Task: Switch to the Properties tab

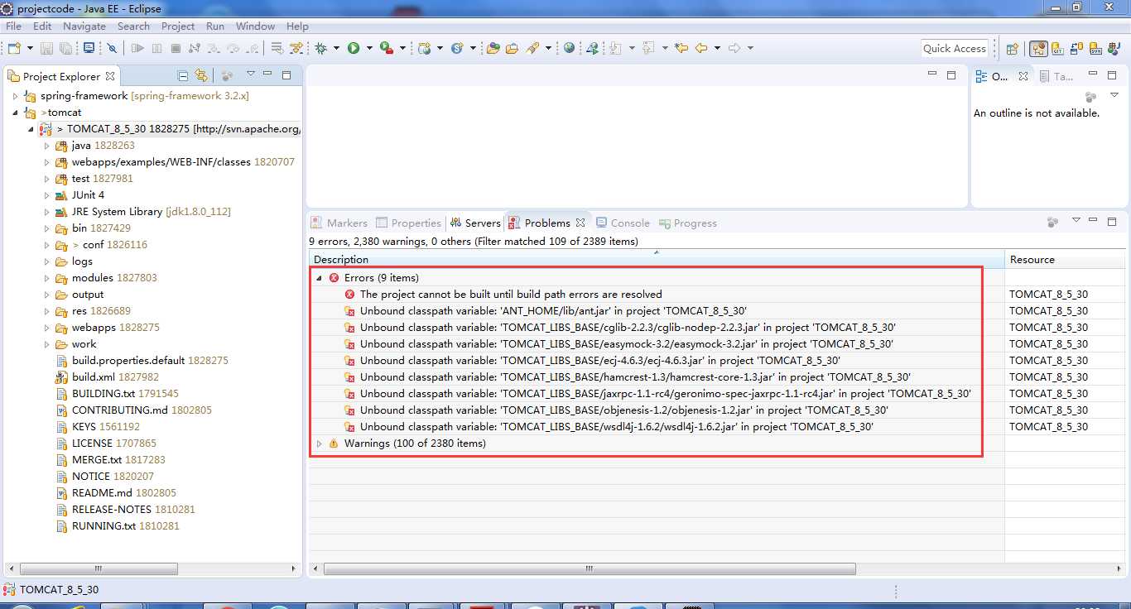Action: (x=408, y=223)
